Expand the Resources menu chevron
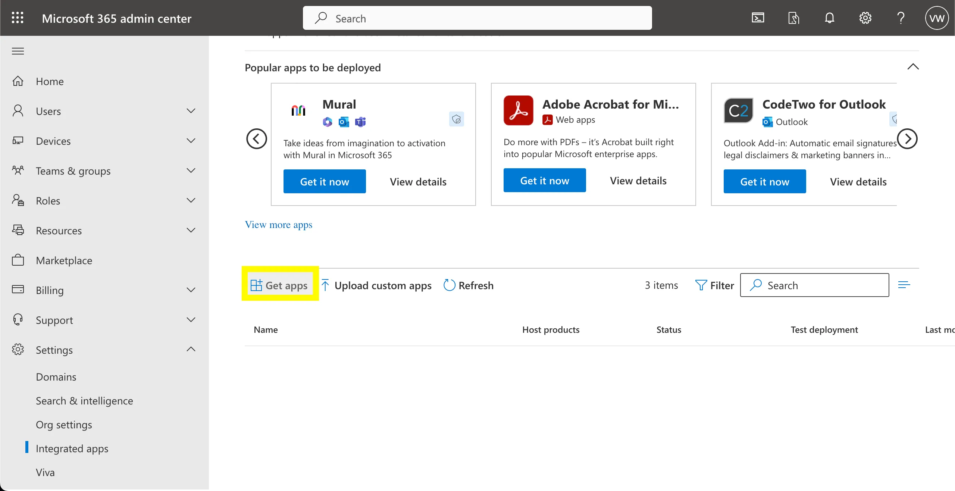This screenshot has width=955, height=491. [191, 230]
